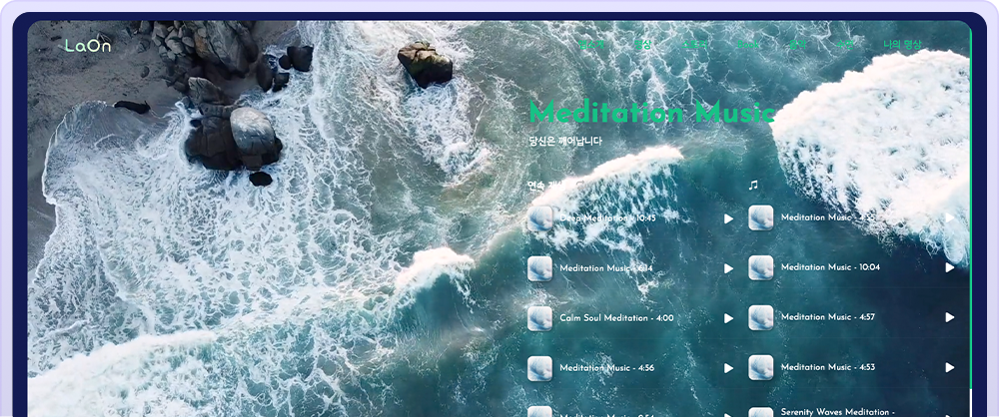This screenshot has height=417, width=999.
Task: Play the Calm Soul Meditation track
Action: (728, 318)
